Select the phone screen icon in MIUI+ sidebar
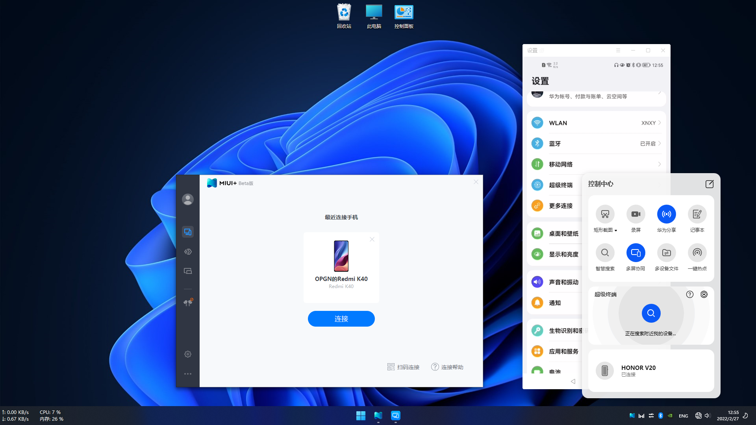 tap(188, 232)
